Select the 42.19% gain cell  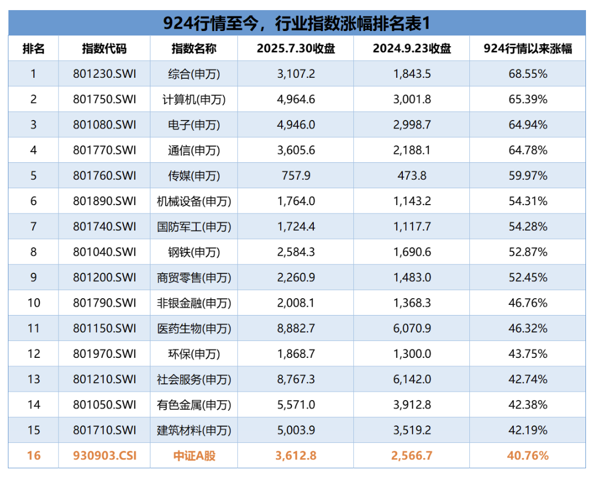(x=528, y=429)
